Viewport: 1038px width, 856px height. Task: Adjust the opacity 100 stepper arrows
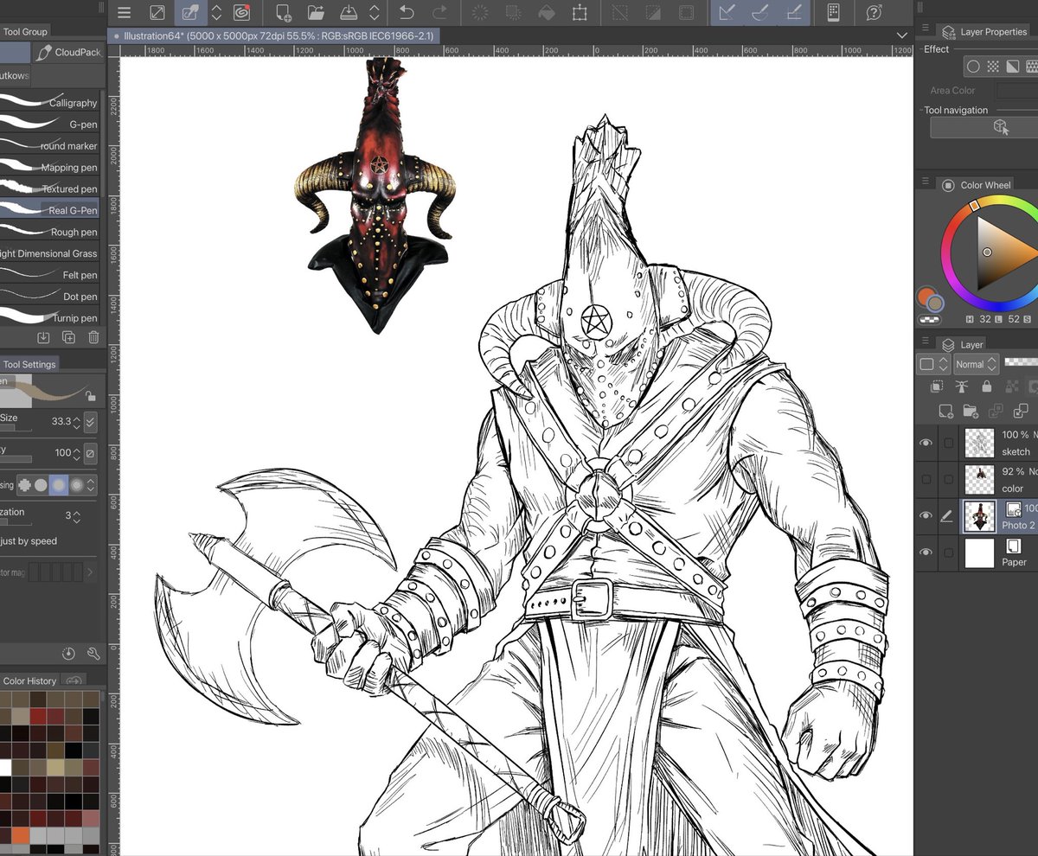click(x=76, y=453)
